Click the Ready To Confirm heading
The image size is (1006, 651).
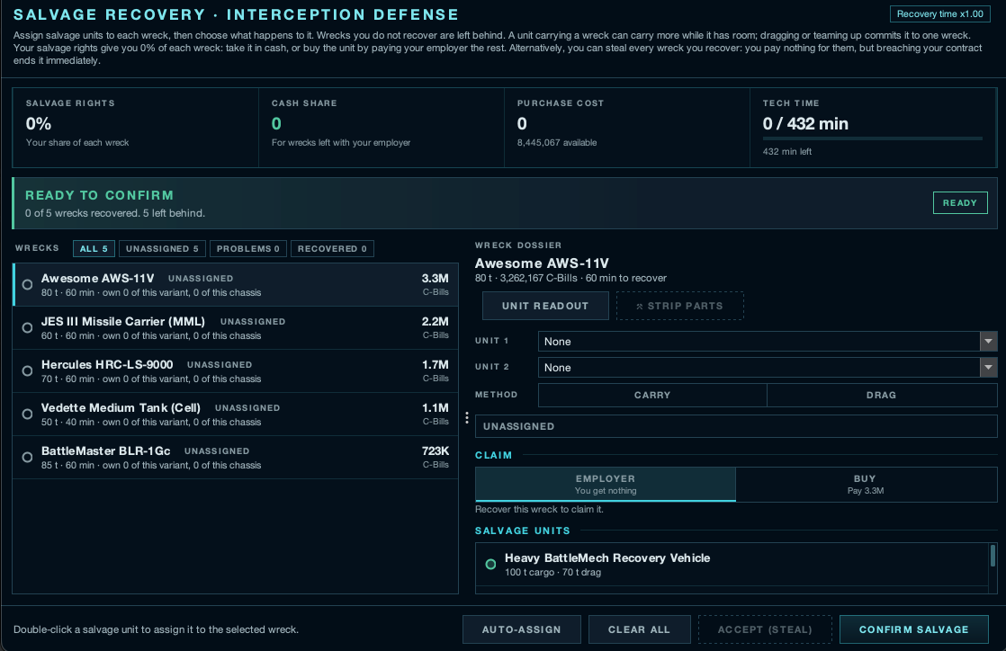click(100, 195)
